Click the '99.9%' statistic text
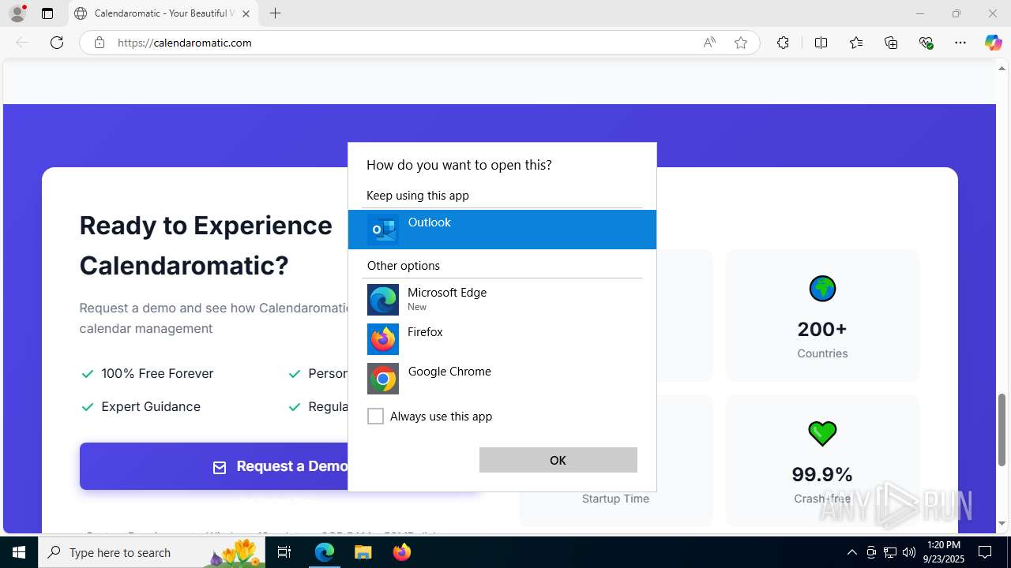This screenshot has width=1011, height=568. [822, 474]
